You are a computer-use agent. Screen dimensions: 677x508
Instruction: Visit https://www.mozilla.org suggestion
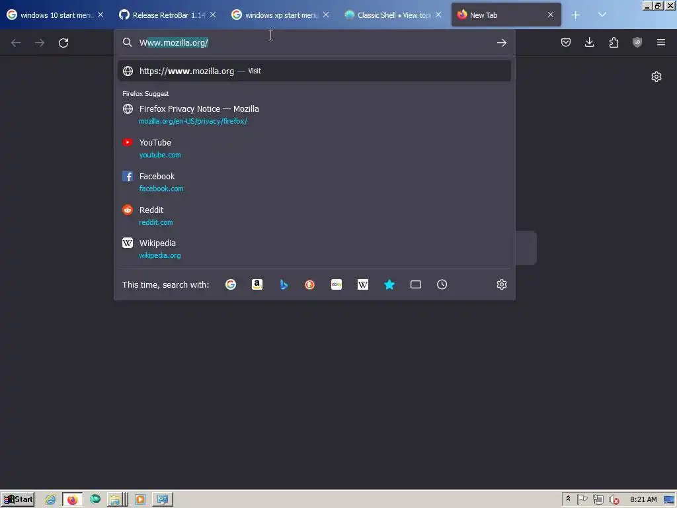click(314, 71)
